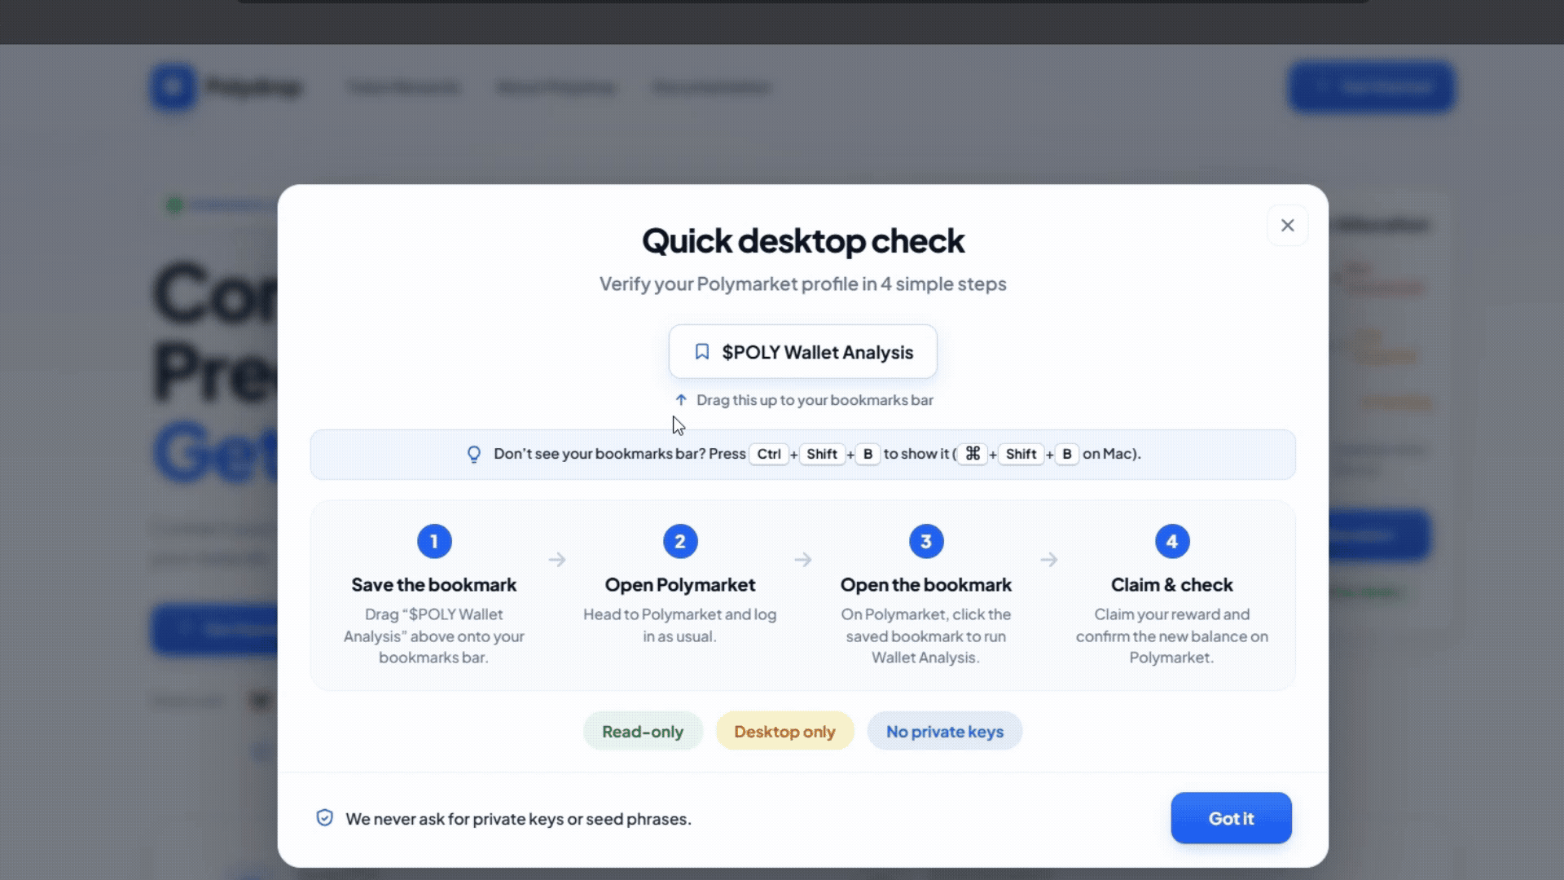
Task: Click the Quick desktop check title
Action: [803, 241]
